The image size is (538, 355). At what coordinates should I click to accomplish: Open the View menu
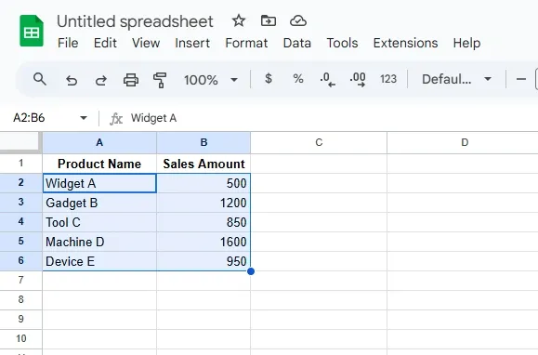click(146, 43)
